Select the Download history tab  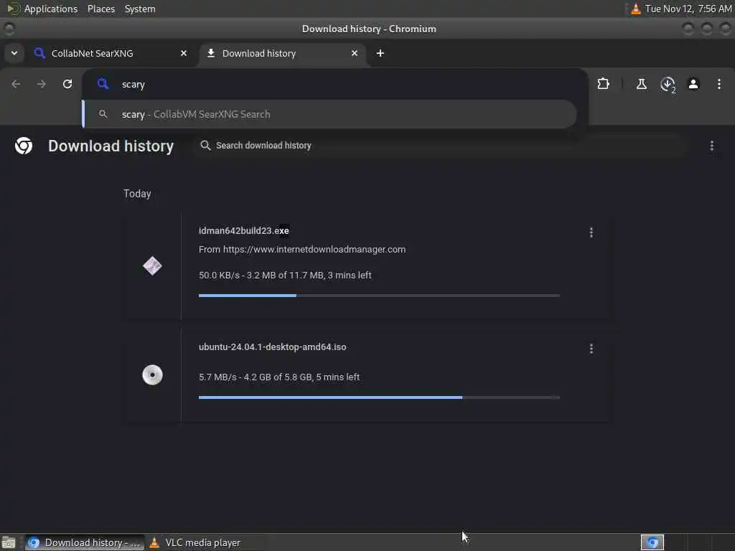[283, 53]
